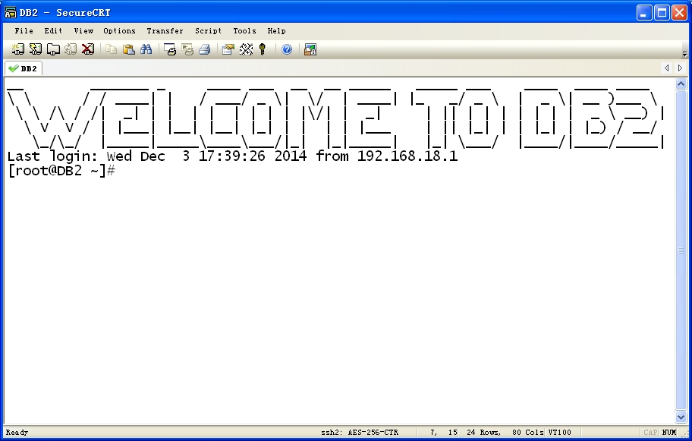Click the Connect toolbar icon
This screenshot has height=441, width=692.
17,49
